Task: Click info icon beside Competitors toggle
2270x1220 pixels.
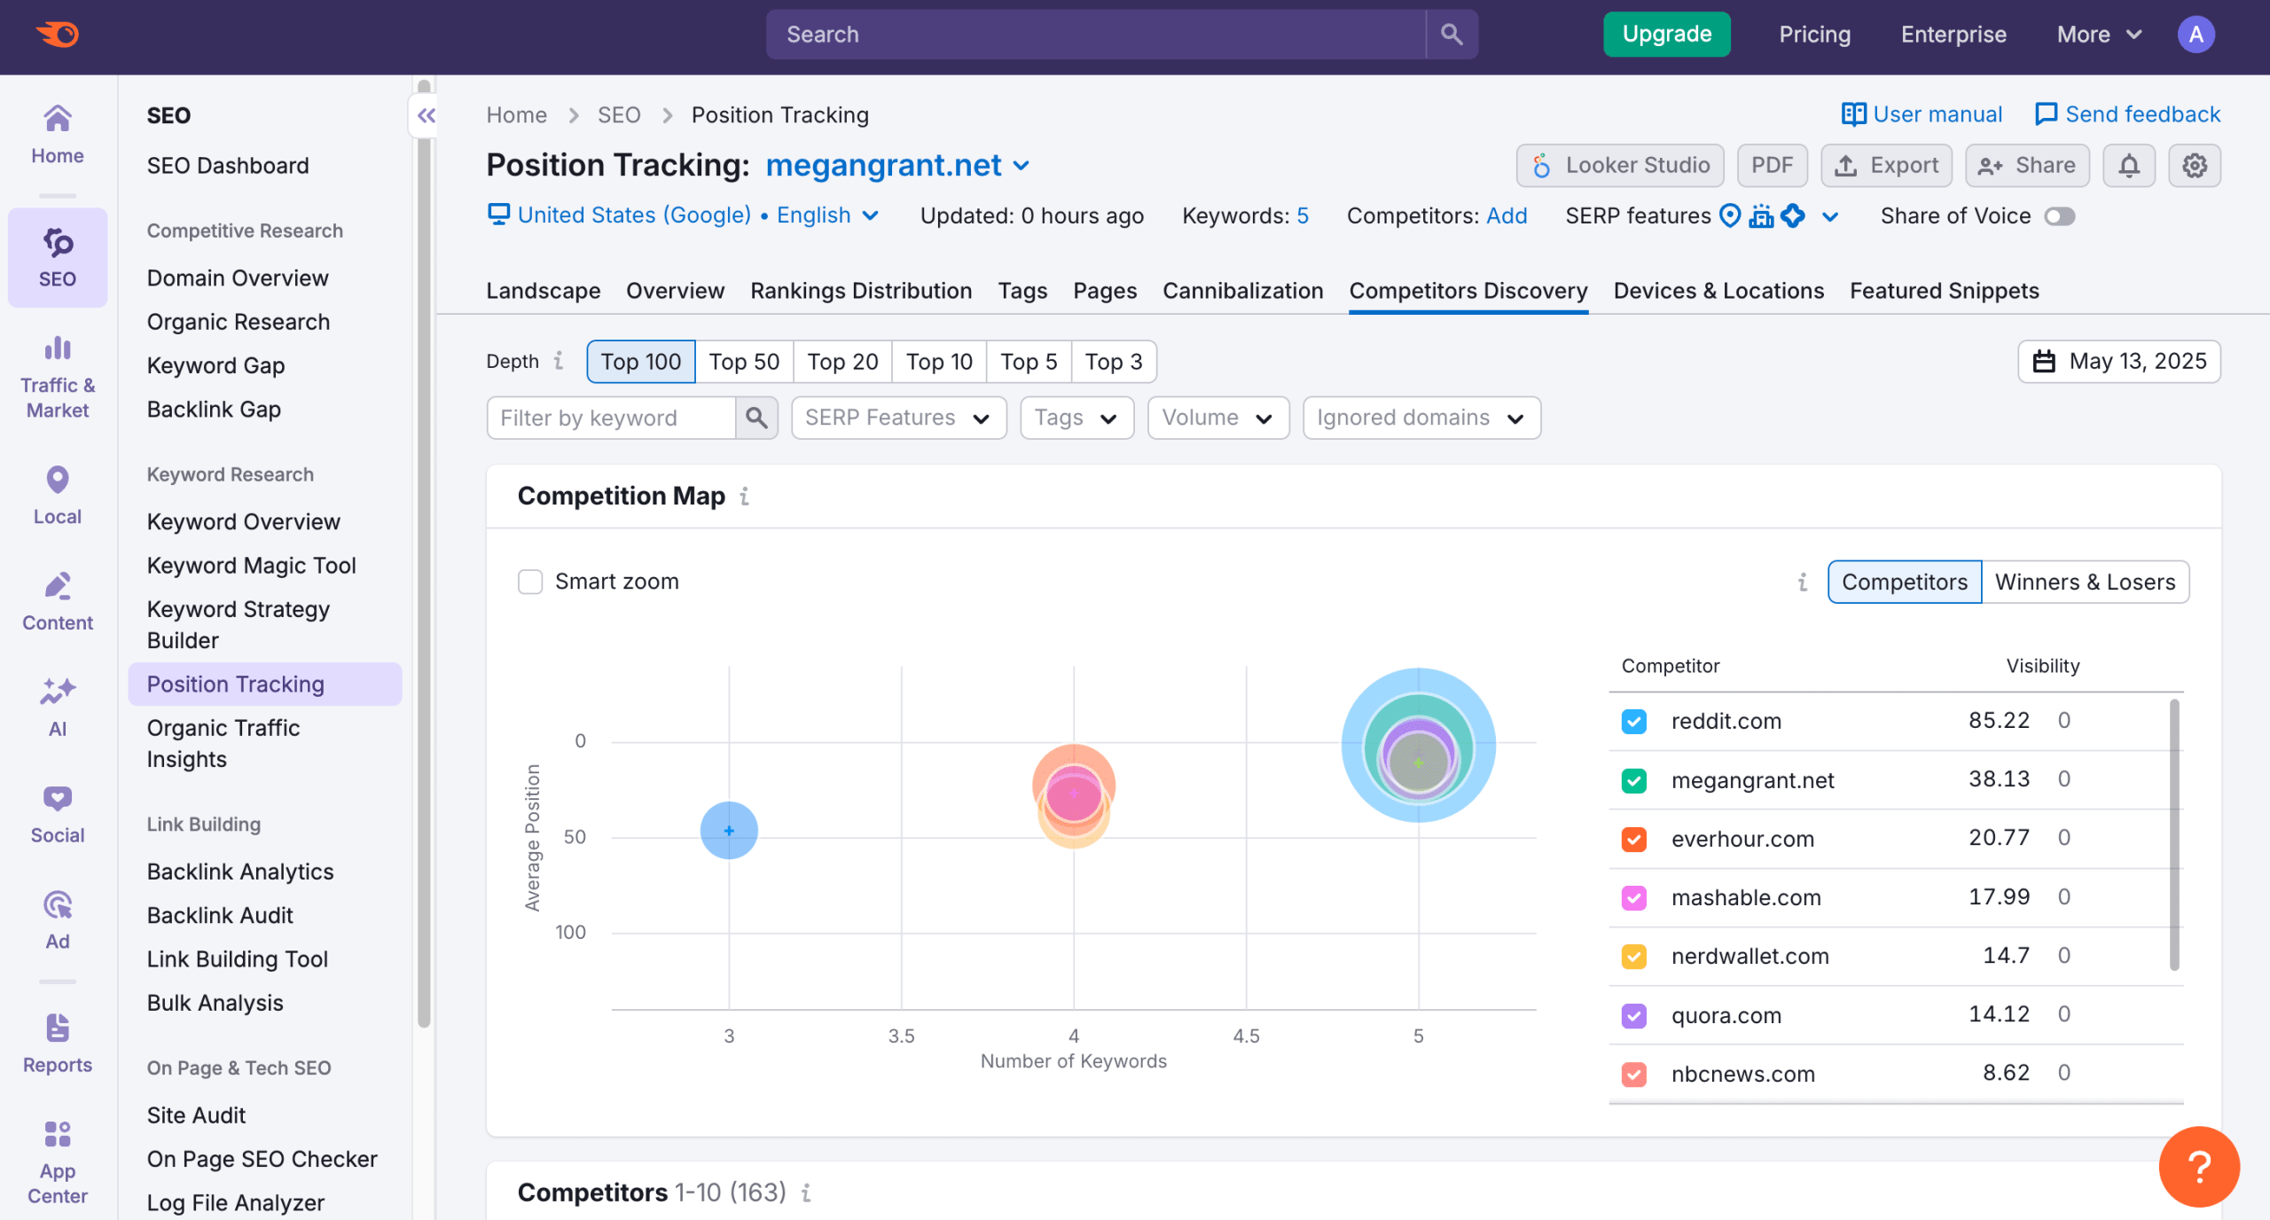Action: coord(1802,583)
